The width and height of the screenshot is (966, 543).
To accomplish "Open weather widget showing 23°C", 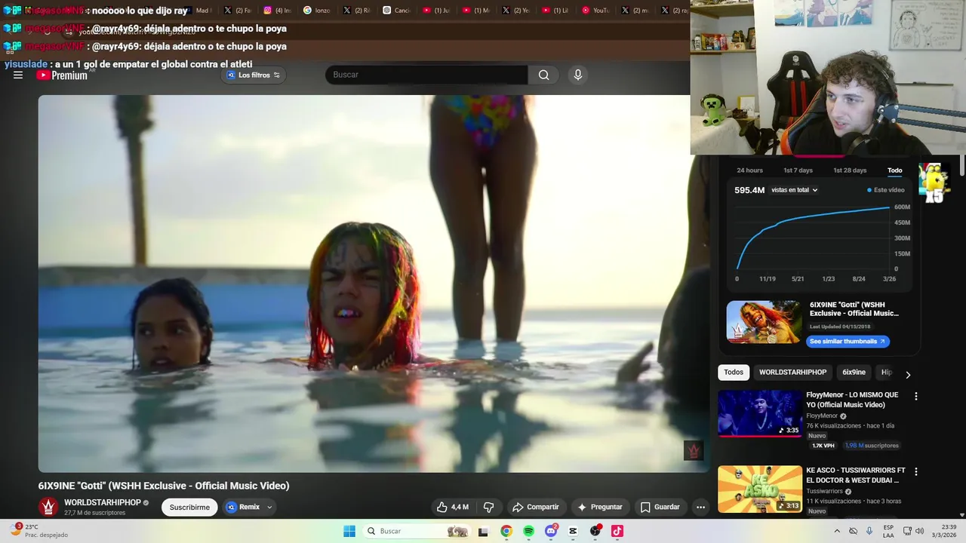I will point(38,531).
